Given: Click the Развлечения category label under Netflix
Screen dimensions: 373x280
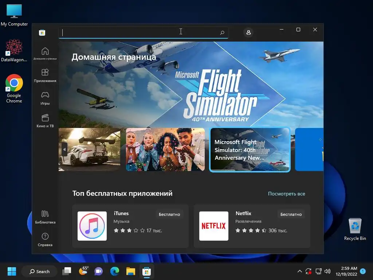Looking at the screenshot, I should [x=248, y=221].
